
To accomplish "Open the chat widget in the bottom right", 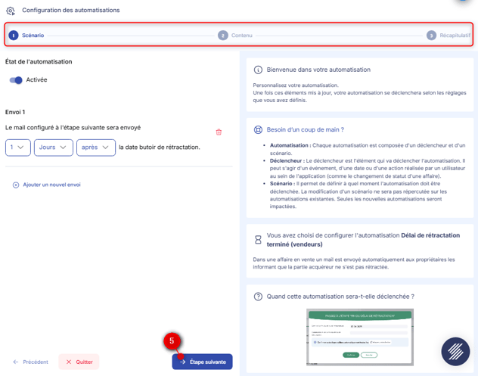I will (x=455, y=352).
